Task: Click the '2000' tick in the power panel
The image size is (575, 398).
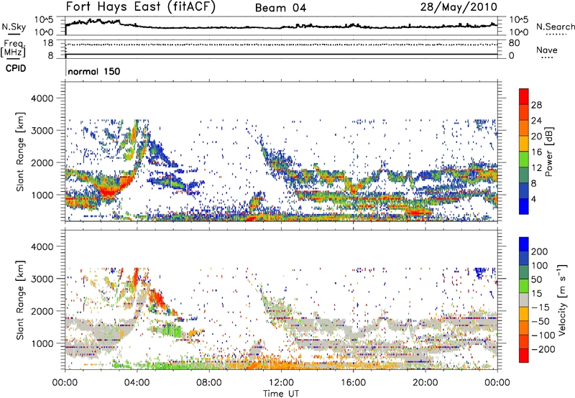Action: (42, 162)
